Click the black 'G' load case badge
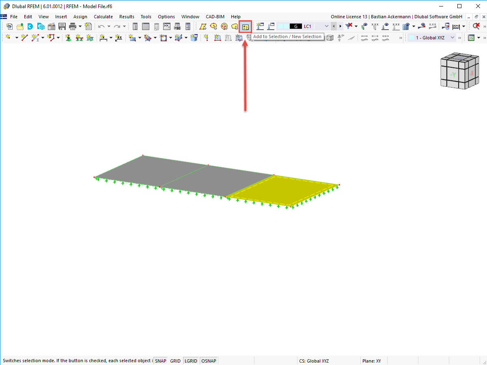Viewport: 487px width, 365px height. (x=296, y=26)
